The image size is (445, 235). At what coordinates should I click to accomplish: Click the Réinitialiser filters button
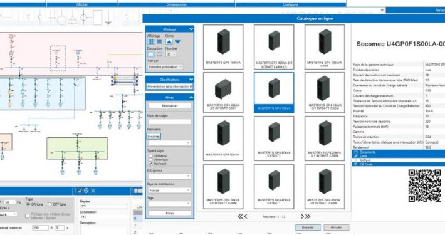pyautogui.click(x=169, y=105)
